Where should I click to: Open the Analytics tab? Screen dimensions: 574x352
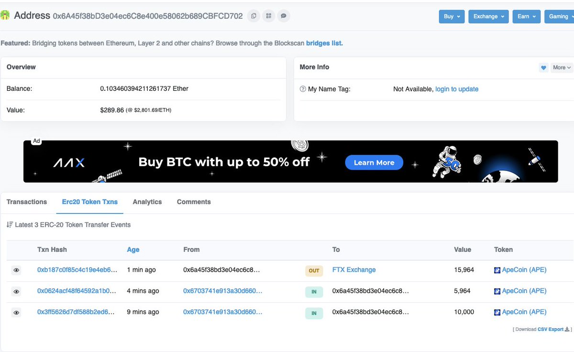point(147,202)
